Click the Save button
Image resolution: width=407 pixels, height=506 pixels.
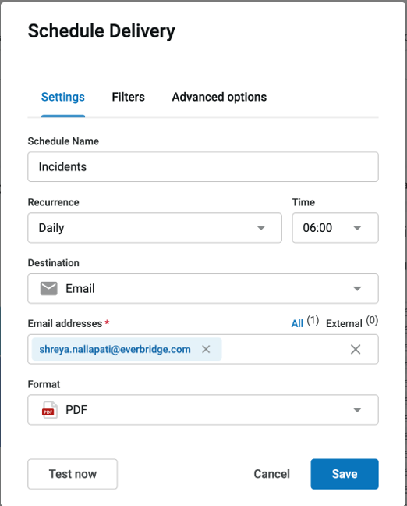[x=345, y=474]
